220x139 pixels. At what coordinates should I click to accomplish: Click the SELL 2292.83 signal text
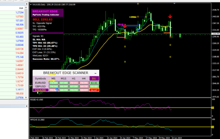pos(43,19)
